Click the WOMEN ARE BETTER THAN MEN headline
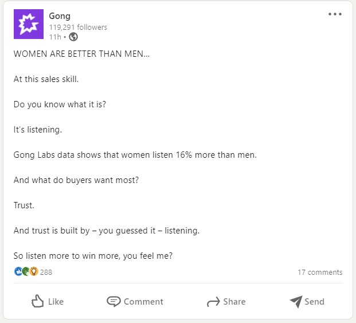 (81, 54)
